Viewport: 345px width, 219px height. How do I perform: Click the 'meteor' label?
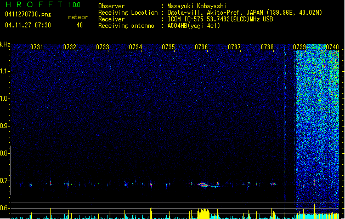point(78,17)
